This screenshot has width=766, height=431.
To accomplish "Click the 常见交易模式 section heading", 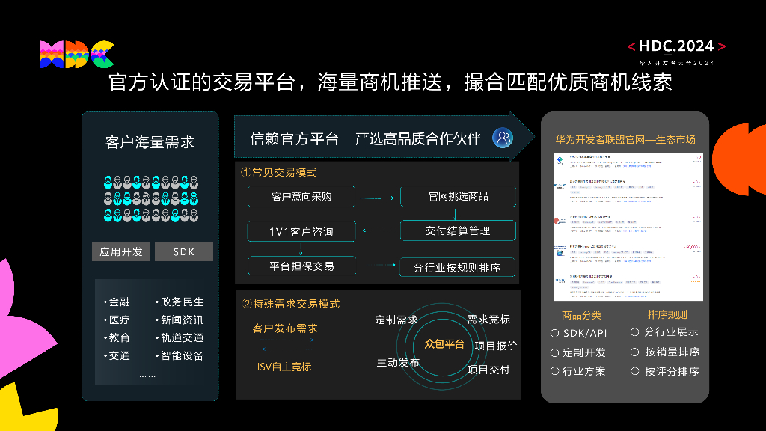I will click(279, 173).
